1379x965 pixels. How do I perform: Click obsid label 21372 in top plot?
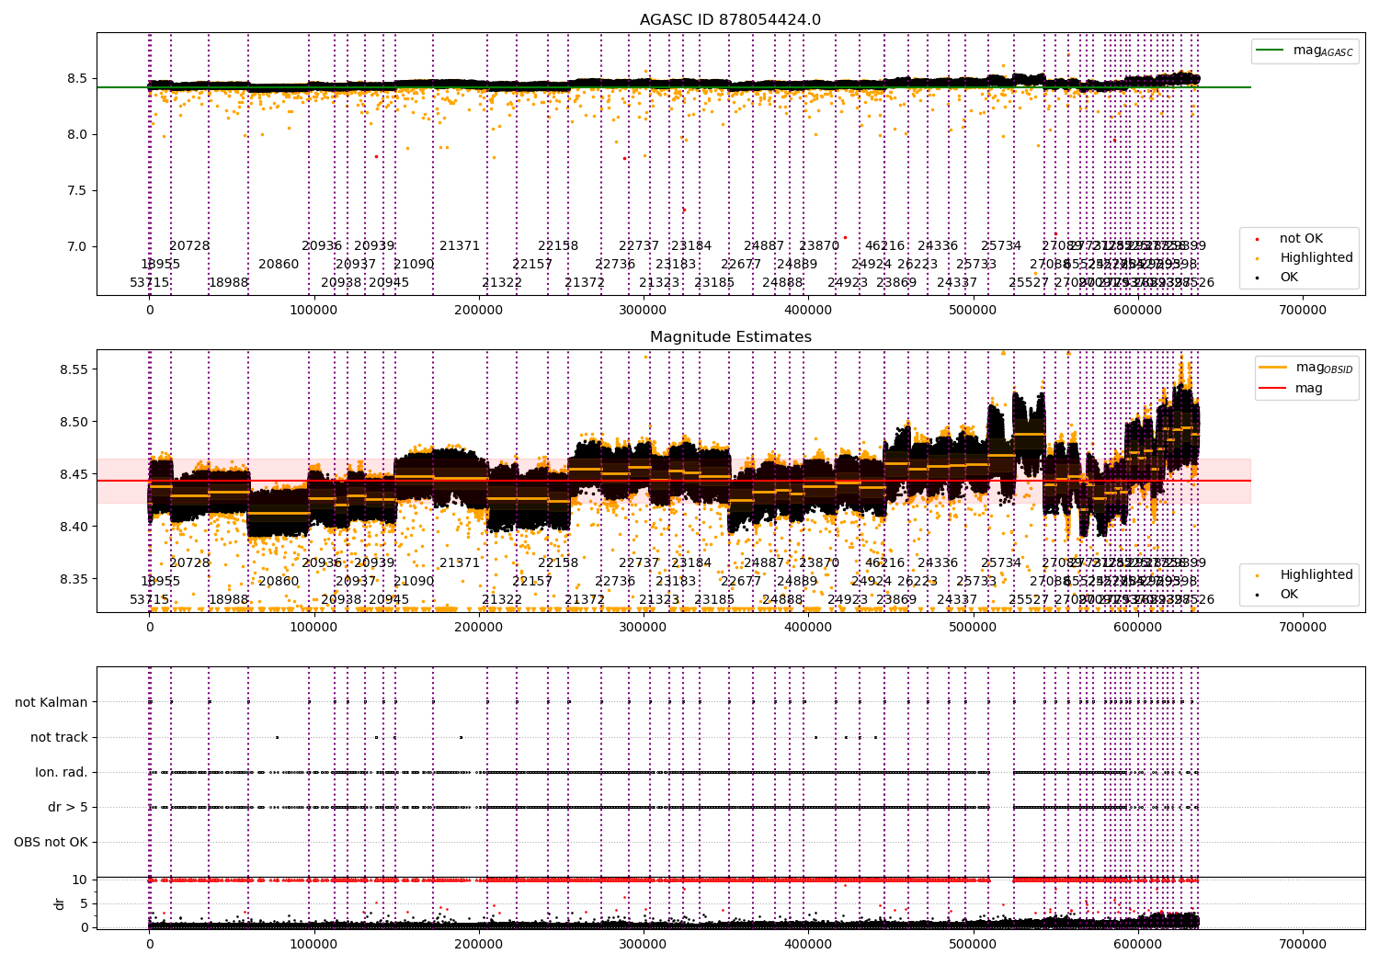pos(585,283)
